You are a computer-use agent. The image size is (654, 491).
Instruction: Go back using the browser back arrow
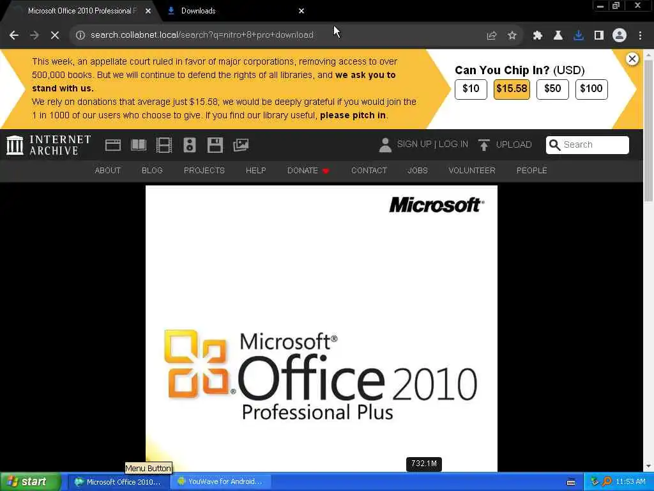click(14, 35)
